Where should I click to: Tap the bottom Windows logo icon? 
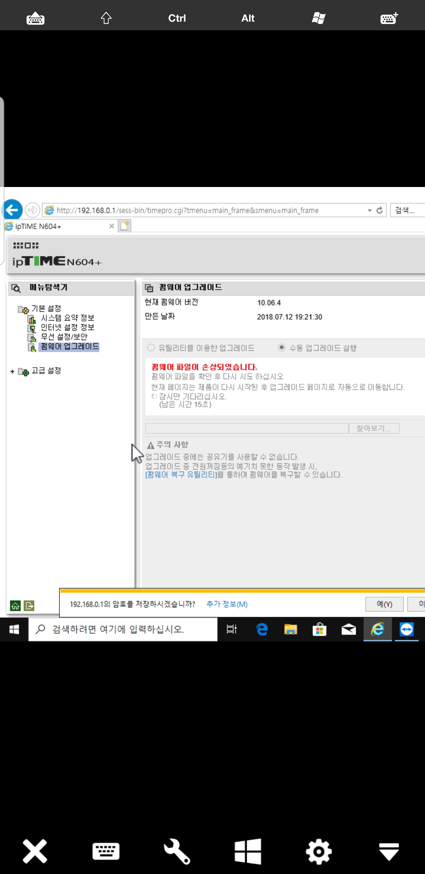tap(248, 851)
